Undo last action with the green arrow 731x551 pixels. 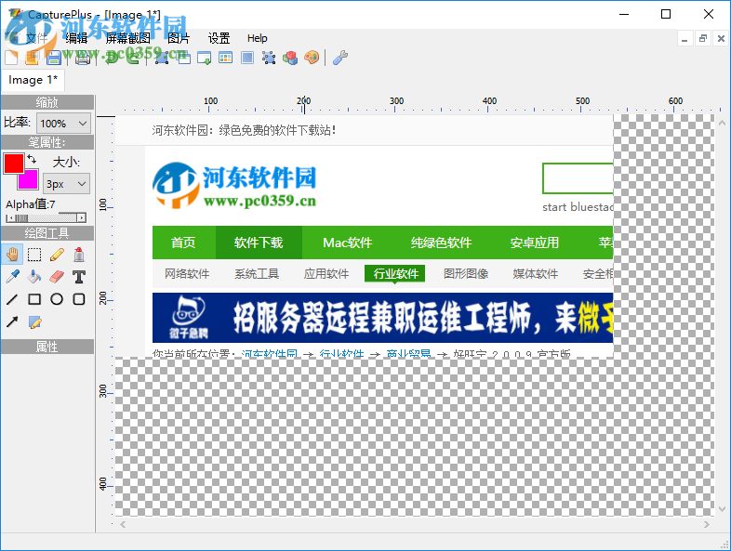pyautogui.click(x=112, y=58)
